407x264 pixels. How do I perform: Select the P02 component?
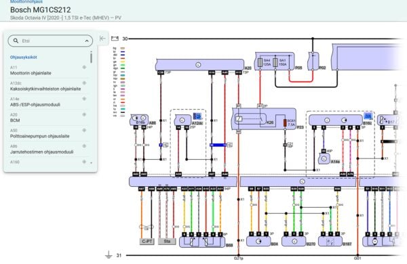coord(313,61)
